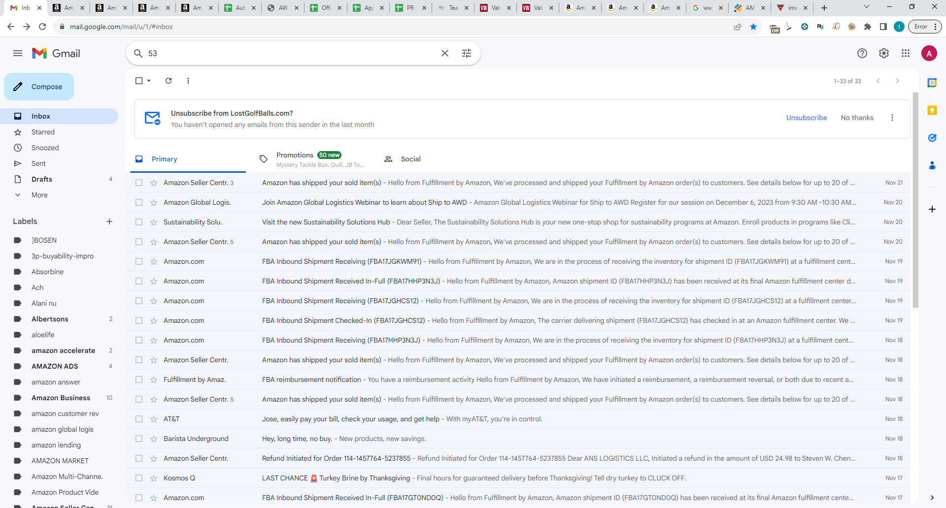Screen dimensions: 946x508
Task: Open Google Keep side panel icon
Action: pos(932,110)
